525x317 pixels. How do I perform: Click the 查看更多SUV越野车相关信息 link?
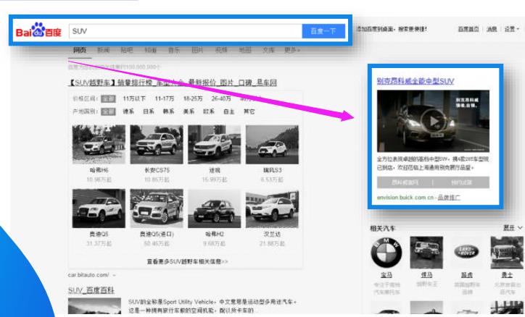[x=187, y=261]
